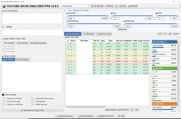Open the Danh Sách Kênh tab
This screenshot has height=119, width=181.
[x=73, y=34]
